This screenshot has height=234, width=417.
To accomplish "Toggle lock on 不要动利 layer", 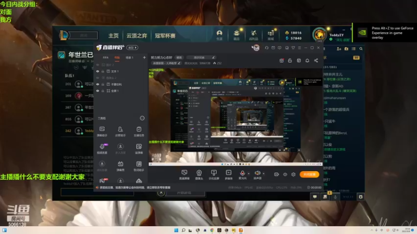I will click(103, 84).
